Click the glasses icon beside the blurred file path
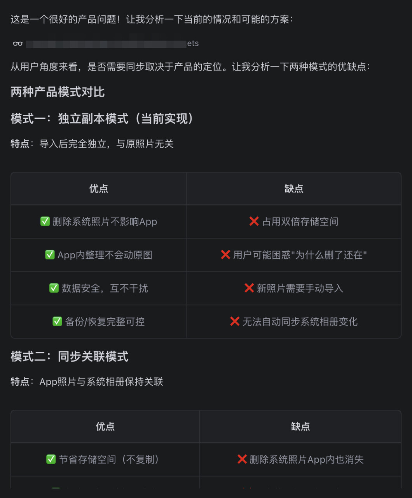The image size is (412, 498). coord(18,44)
